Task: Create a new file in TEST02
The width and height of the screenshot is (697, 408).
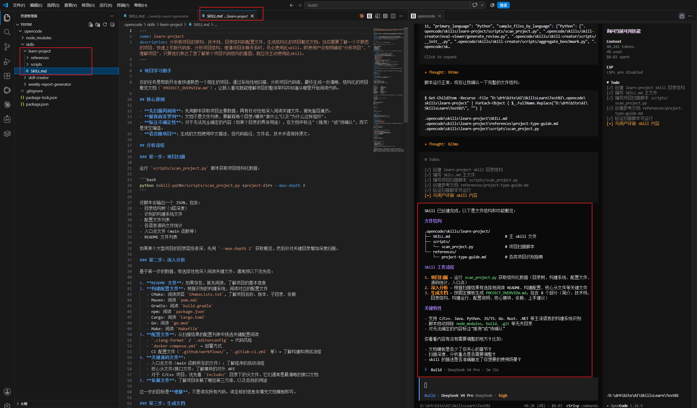Action: coord(91,24)
